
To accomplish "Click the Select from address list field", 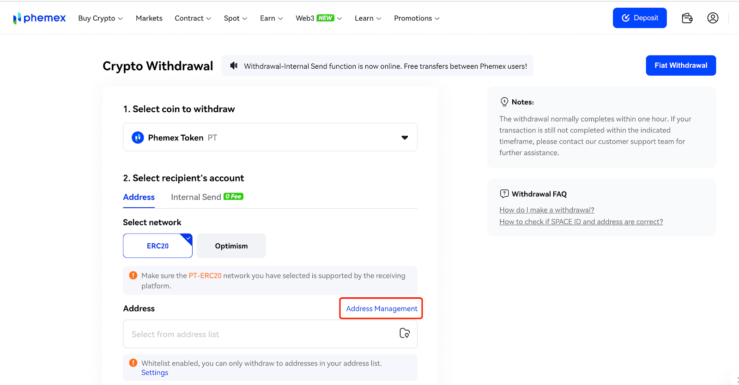I will [259, 334].
